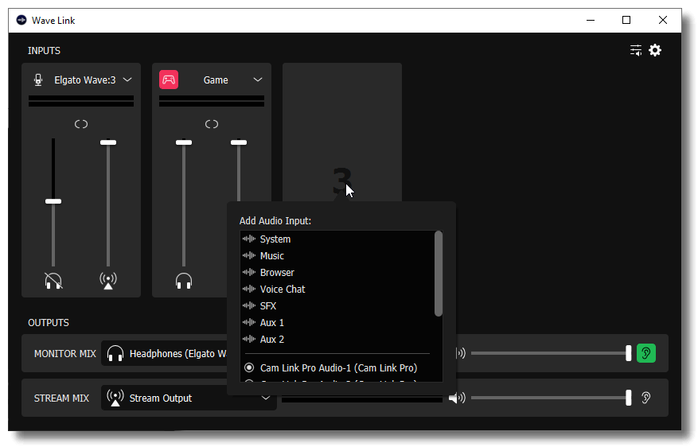This screenshot has width=698, height=447.
Task: Choose Browser from audio input list
Action: [277, 272]
